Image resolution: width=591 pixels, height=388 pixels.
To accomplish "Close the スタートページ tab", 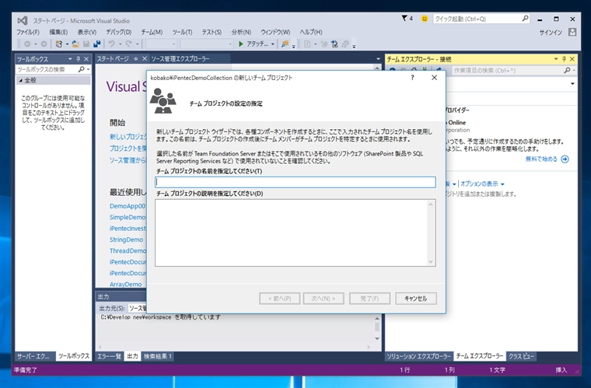I will (x=144, y=59).
